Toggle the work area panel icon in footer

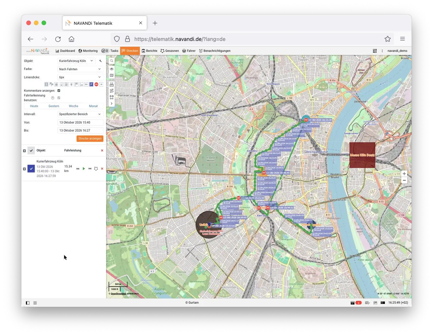[x=28, y=303]
